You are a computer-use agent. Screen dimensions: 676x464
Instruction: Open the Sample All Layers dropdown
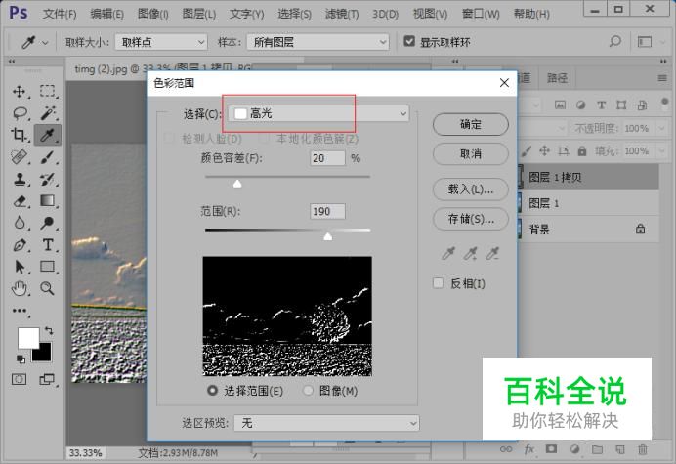(317, 42)
